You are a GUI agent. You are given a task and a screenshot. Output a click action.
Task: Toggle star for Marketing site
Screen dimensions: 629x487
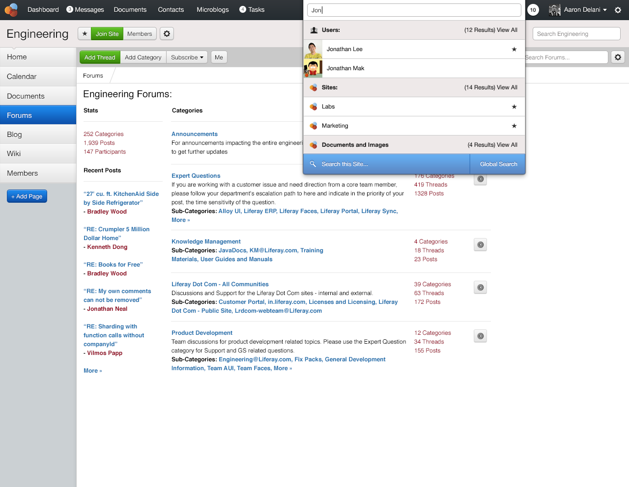click(514, 126)
